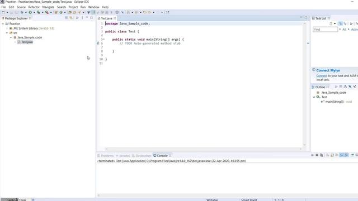
Task: Click the New file toolbar icon
Action: click(x=3, y=12)
